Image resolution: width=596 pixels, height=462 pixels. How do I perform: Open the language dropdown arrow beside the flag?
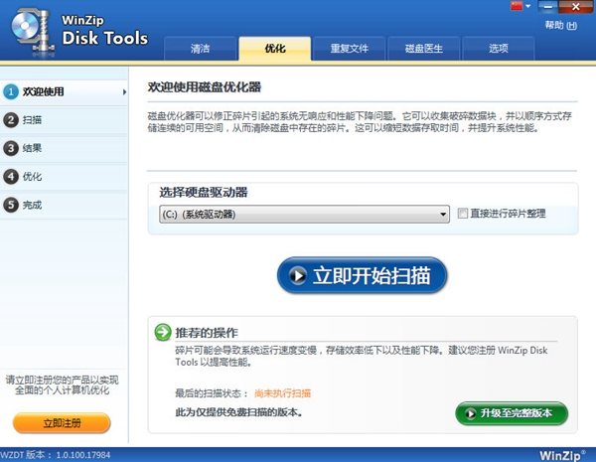(x=528, y=6)
